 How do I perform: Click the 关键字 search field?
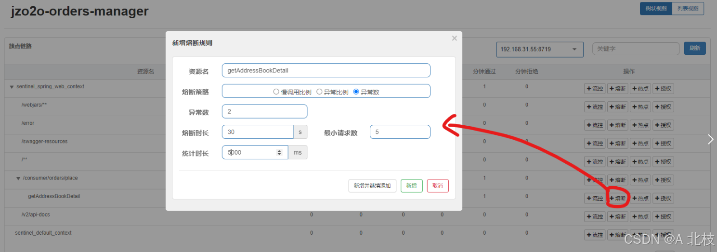click(636, 48)
